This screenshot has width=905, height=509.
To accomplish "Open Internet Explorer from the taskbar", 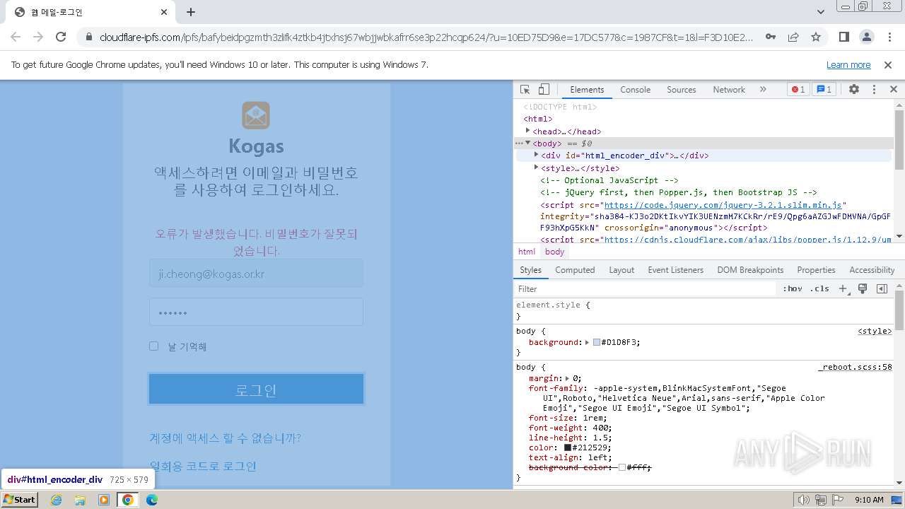I will pos(57,500).
